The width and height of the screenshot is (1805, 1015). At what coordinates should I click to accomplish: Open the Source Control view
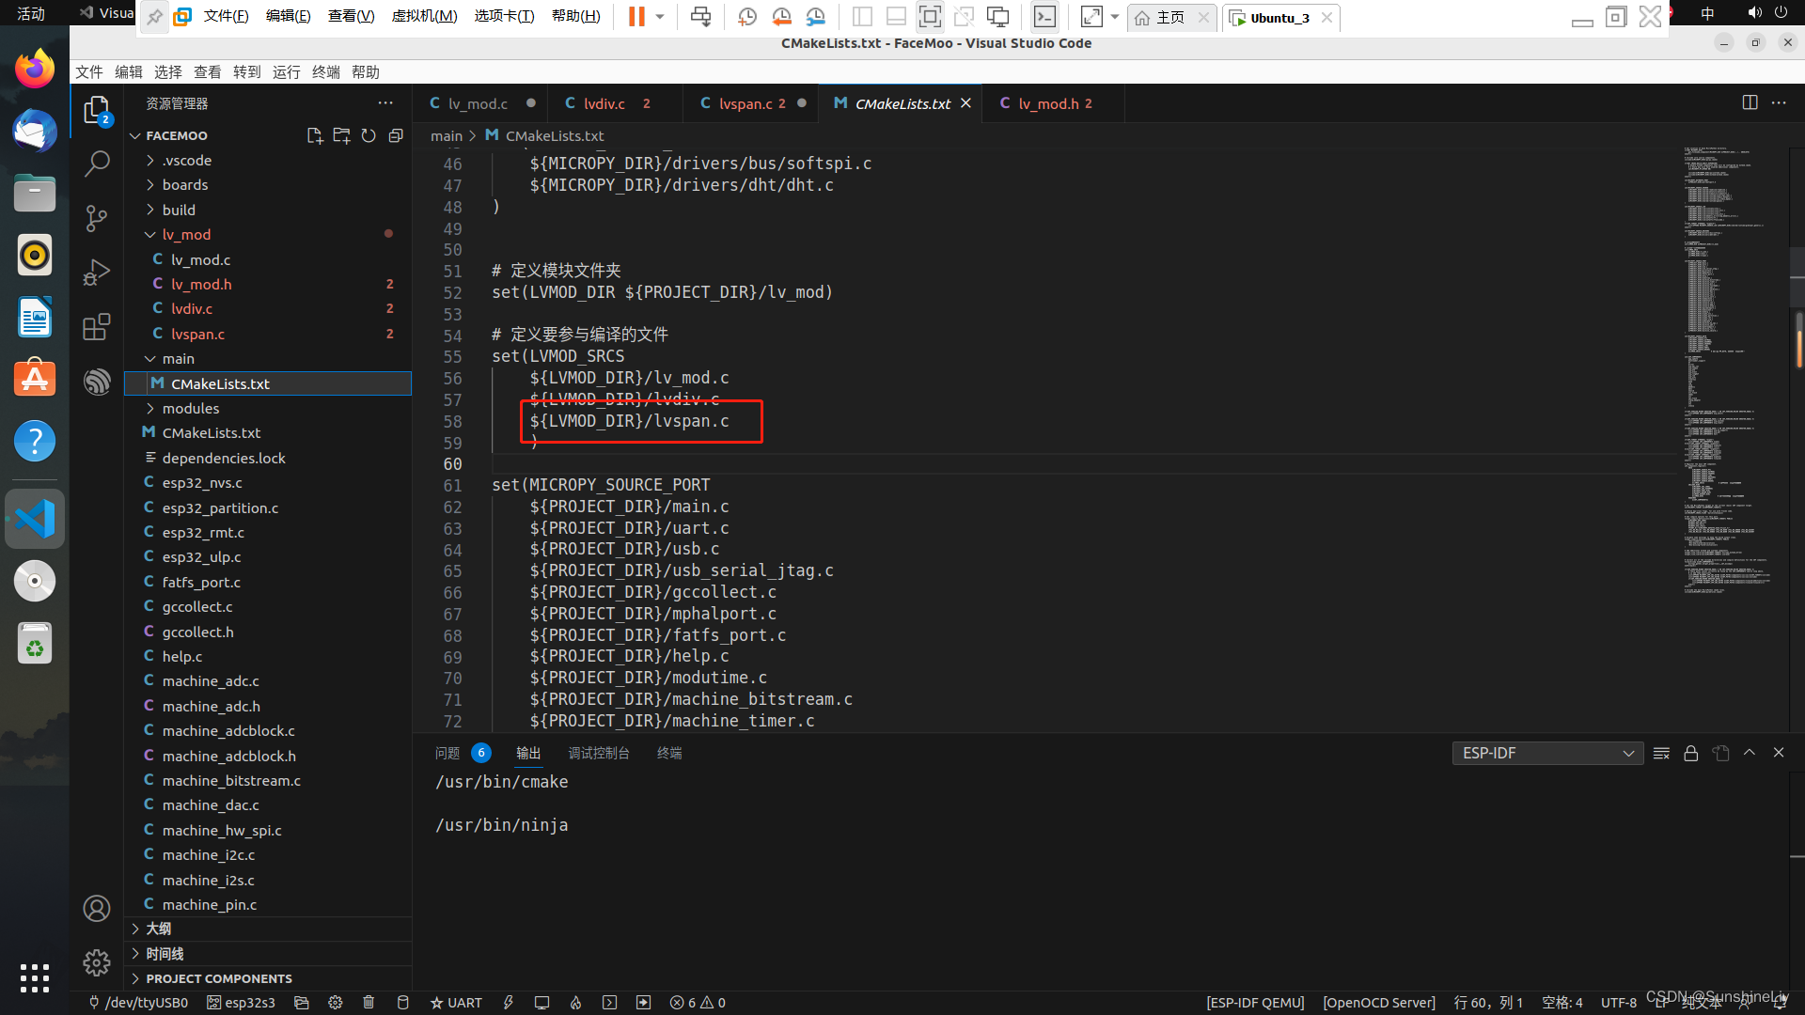97,218
